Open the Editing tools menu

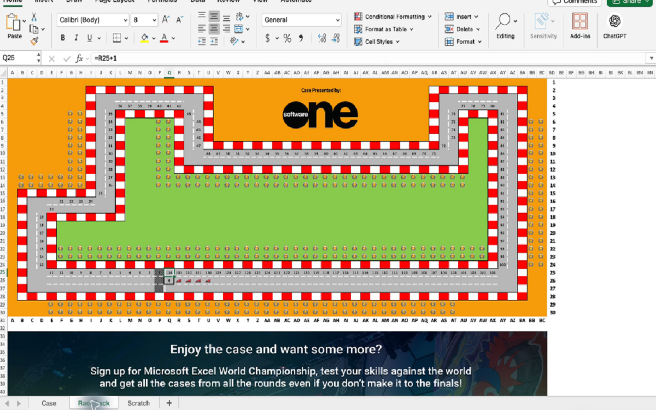click(x=505, y=26)
